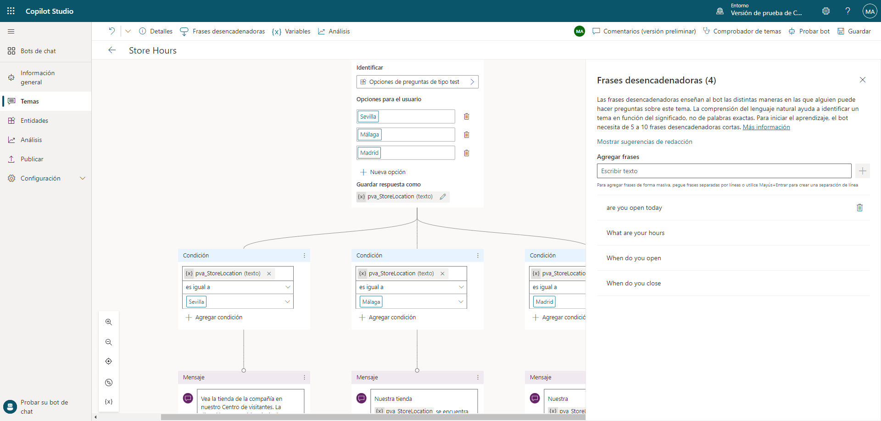Click the horizontal canvas scrollbar

[x=373, y=417]
